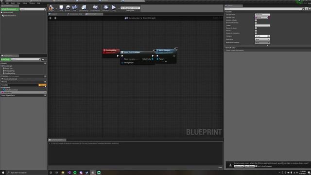Click the add Functions plus icon
Viewport: 311px width, 175px height.
45,76
